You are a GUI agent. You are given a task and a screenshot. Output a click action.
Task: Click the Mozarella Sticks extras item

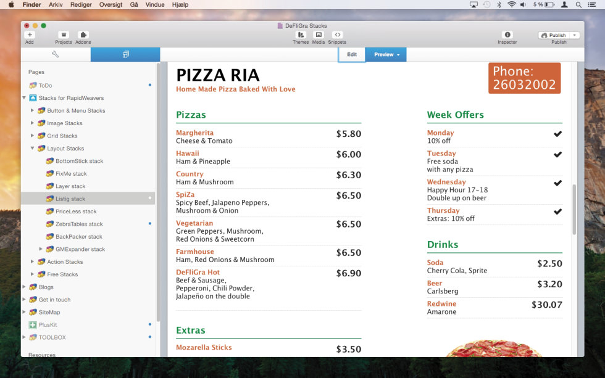point(204,347)
